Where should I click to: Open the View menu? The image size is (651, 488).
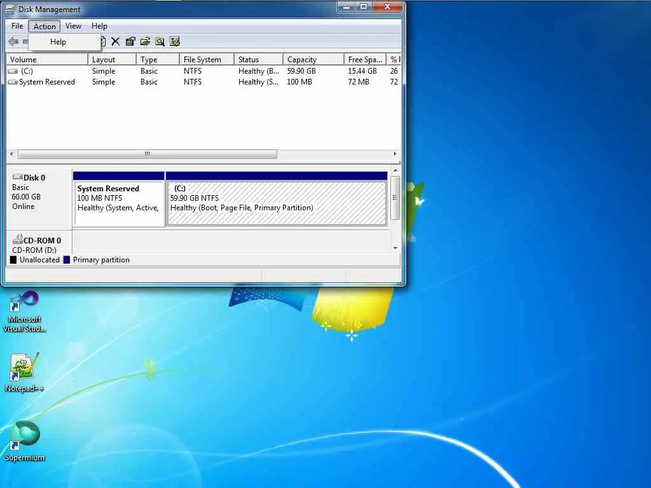[73, 26]
